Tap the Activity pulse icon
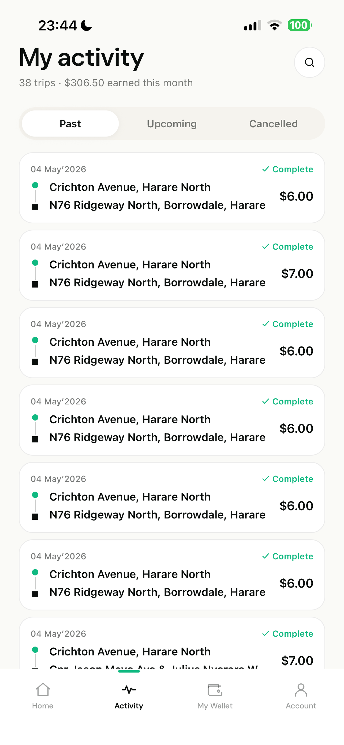 129,690
